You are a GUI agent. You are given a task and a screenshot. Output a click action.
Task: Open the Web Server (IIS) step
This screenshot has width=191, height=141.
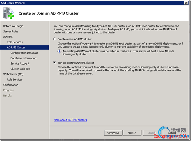coord(13,74)
